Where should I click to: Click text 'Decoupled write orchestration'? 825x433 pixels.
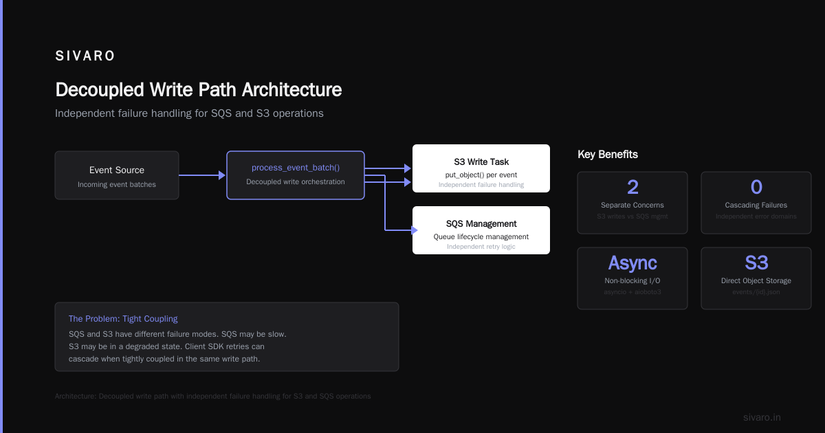[x=296, y=181]
